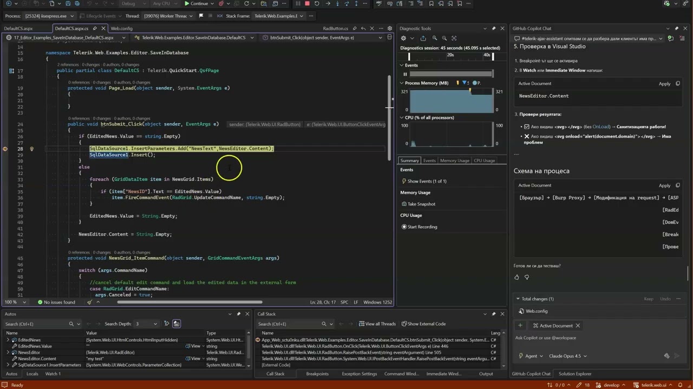Toggle View all Threads in Call Stack
693x389 pixels.
377,324
